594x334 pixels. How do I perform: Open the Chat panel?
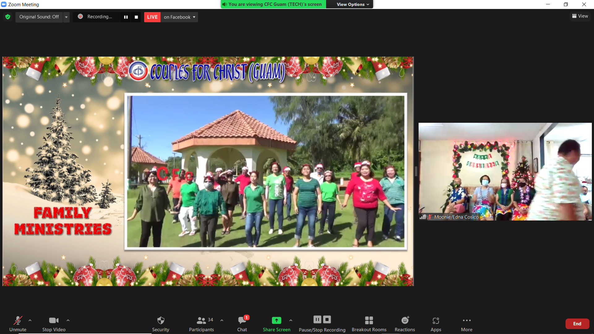pos(242,324)
